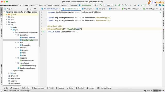The height and width of the screenshot is (92, 165).
Task: Rollback changes with undo arrow
Action: 152,5
